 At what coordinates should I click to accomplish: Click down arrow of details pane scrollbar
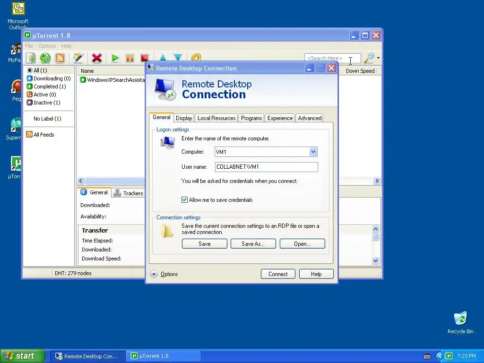click(x=375, y=260)
